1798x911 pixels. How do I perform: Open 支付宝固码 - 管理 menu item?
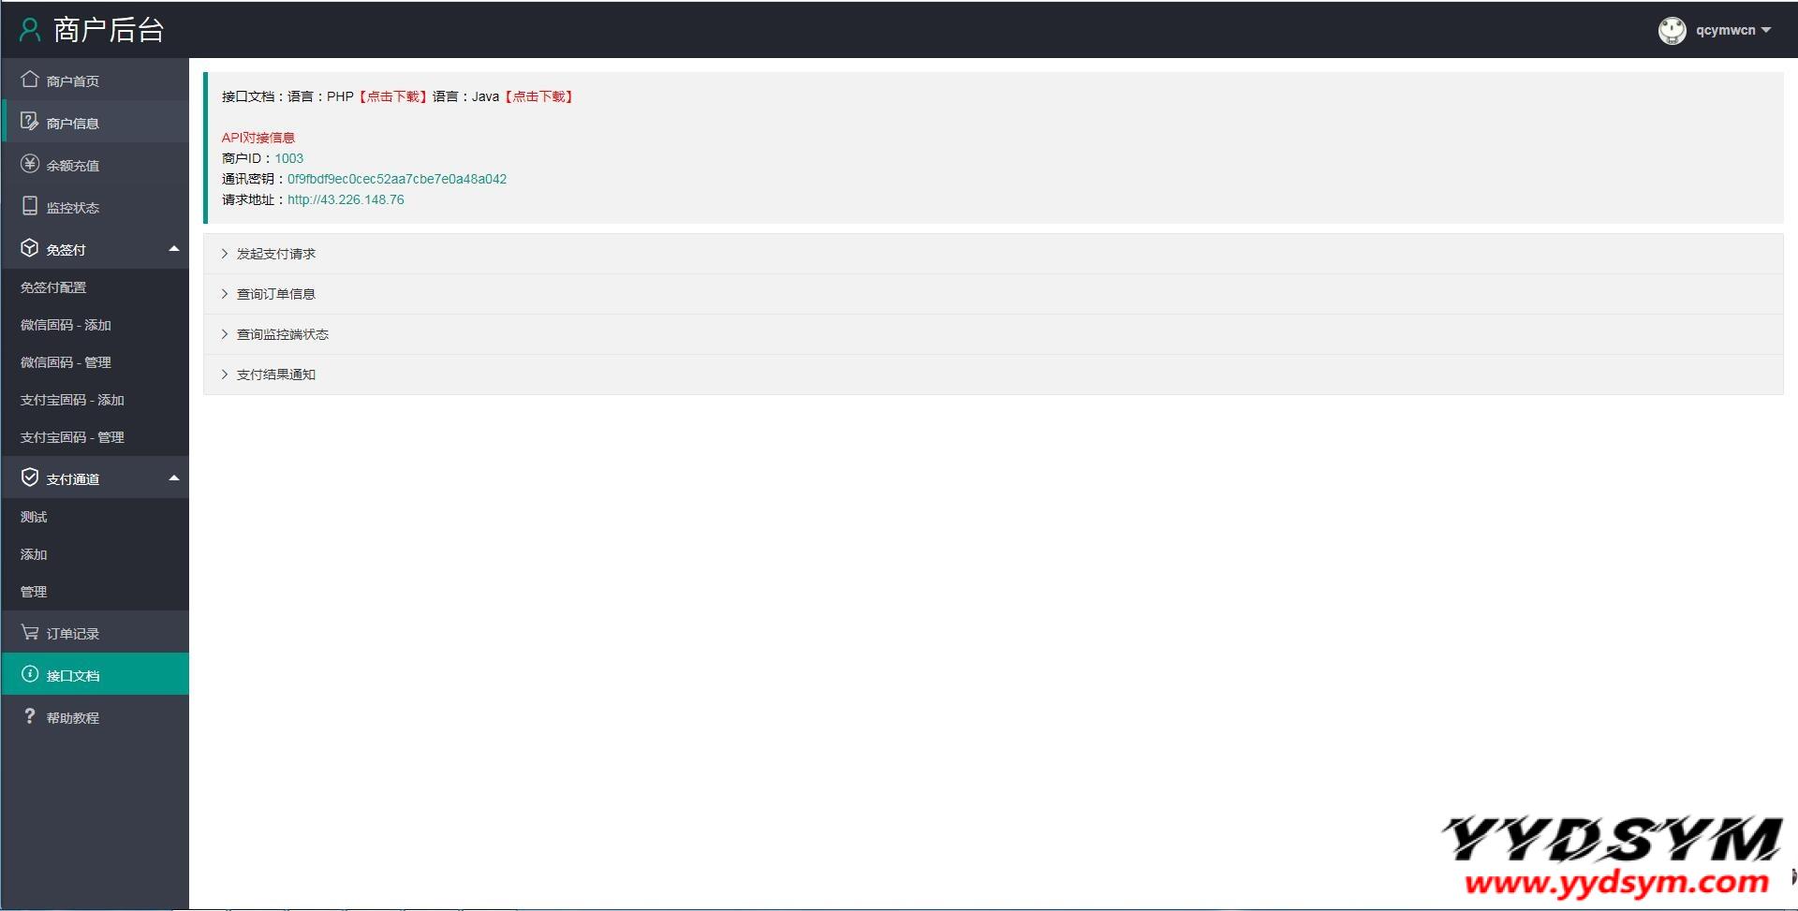coord(72,437)
